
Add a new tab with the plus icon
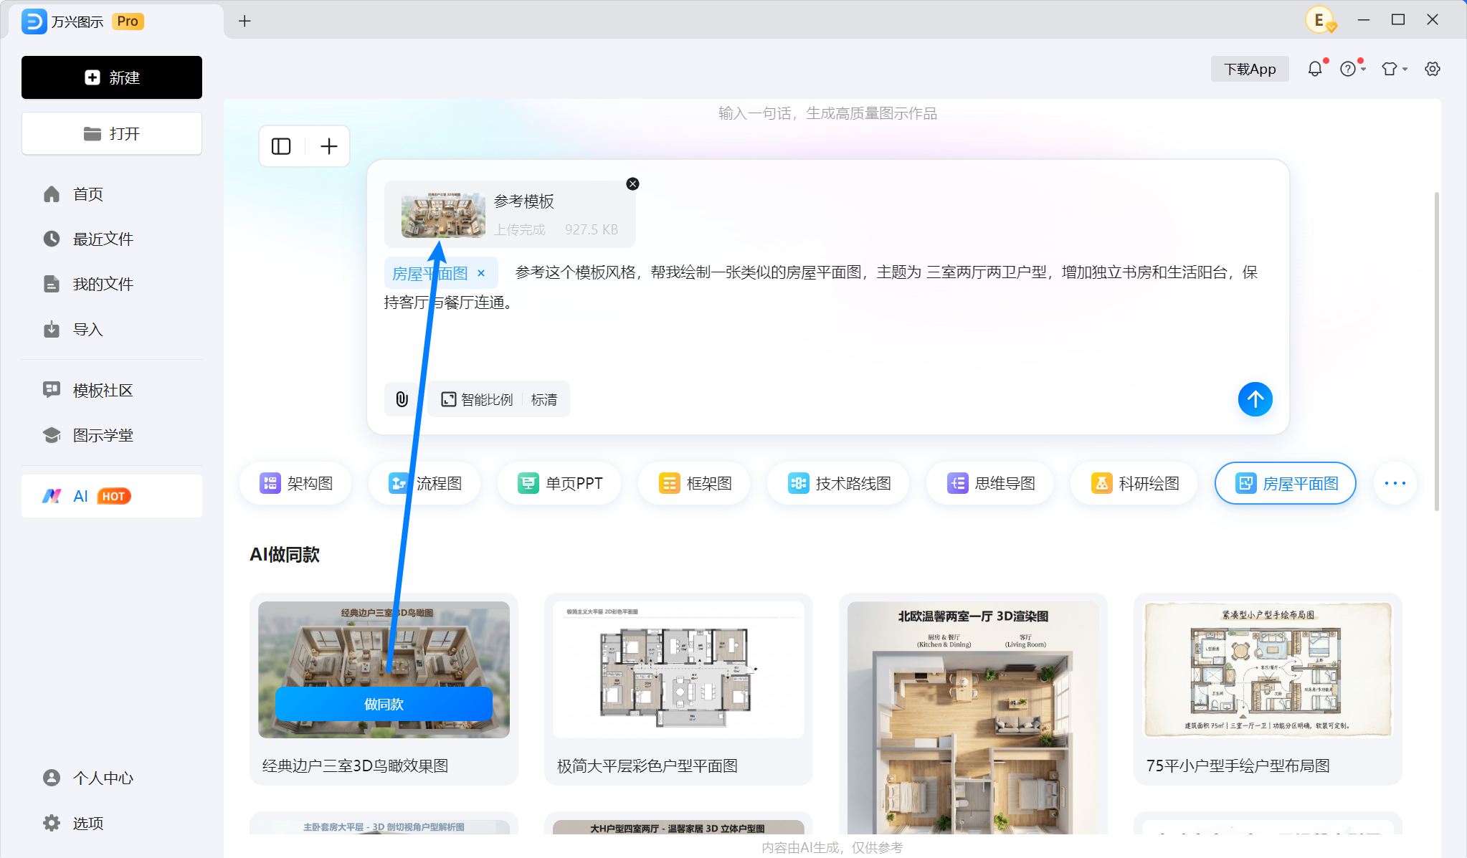[x=244, y=21]
